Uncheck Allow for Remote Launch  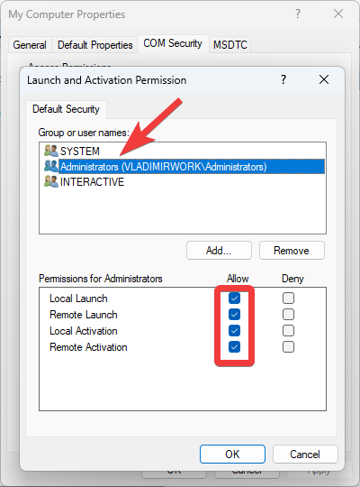click(234, 315)
